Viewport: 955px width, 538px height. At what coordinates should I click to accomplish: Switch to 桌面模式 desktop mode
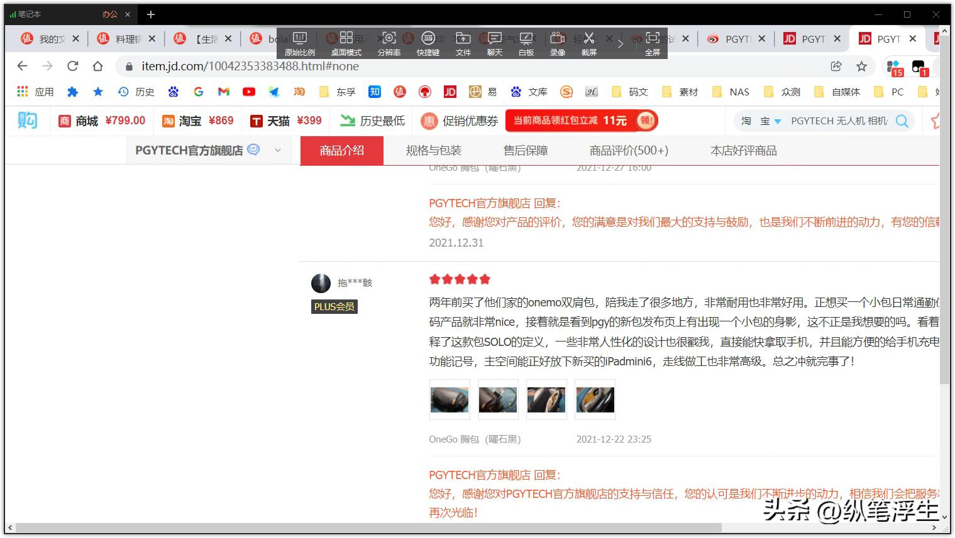(346, 44)
